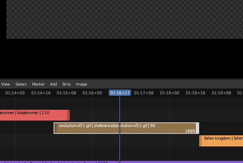Image resolution: width=243 pixels, height=163 pixels.
Task: Click the right handle of bladerunner strip
Action: point(68,115)
